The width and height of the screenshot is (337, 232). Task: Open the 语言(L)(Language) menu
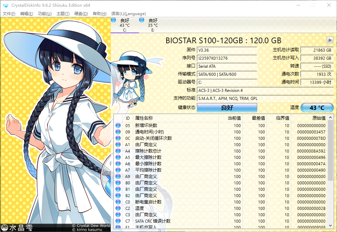pos(128,14)
